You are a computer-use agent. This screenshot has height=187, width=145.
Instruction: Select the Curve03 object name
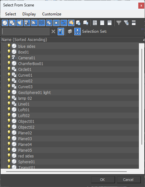click(25, 87)
